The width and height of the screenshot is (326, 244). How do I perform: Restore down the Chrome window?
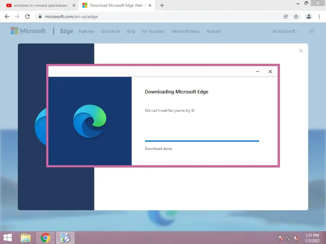306,3
